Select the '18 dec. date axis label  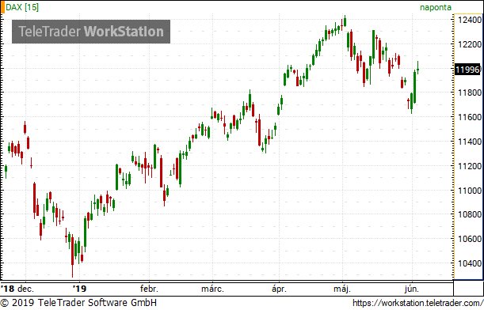pyautogui.click(x=17, y=289)
